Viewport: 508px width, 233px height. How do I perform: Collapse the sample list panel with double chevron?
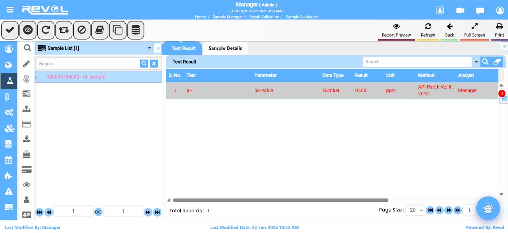tap(158, 48)
